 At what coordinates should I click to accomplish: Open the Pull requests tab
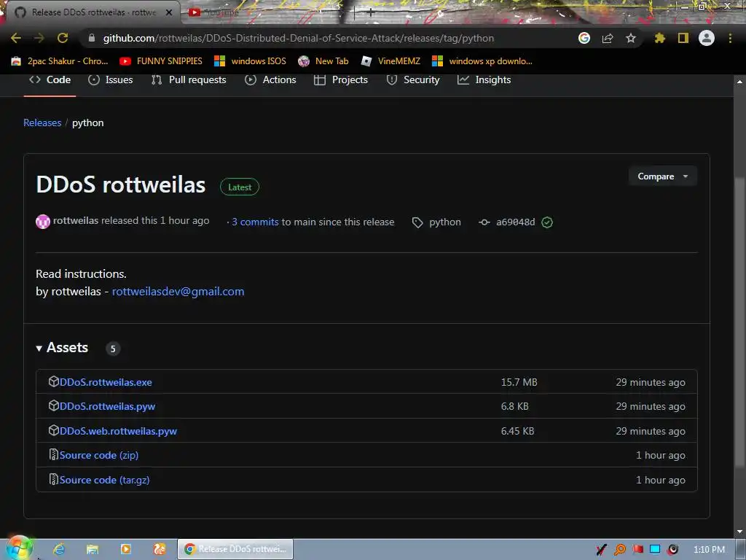tap(189, 80)
